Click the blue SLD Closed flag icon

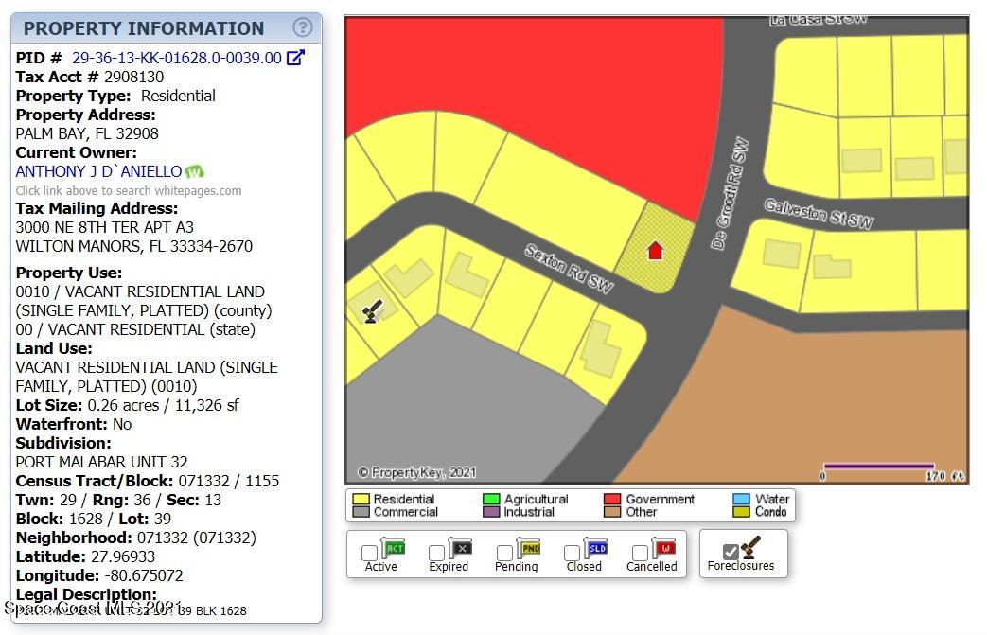pyautogui.click(x=595, y=549)
